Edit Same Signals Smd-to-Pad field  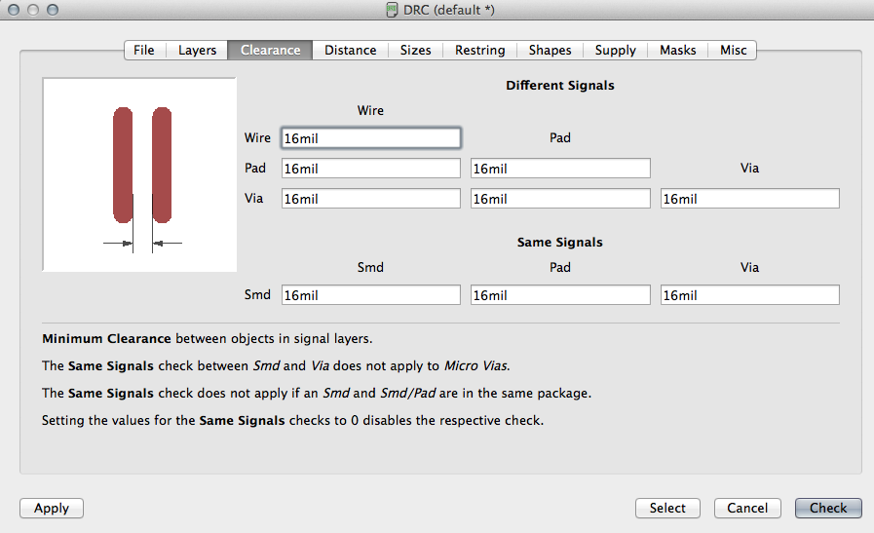(x=560, y=295)
